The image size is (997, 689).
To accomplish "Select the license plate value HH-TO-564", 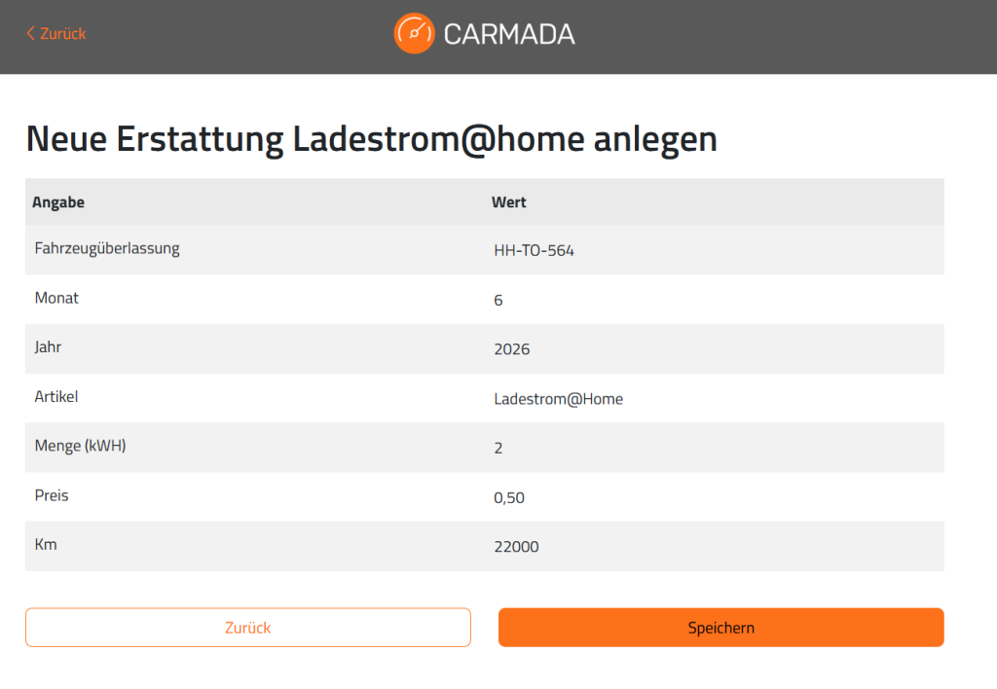I will coord(535,250).
